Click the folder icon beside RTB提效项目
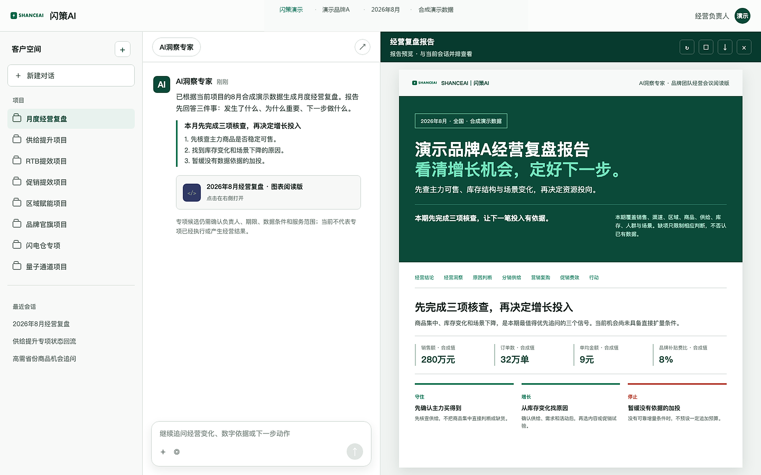 [17, 160]
